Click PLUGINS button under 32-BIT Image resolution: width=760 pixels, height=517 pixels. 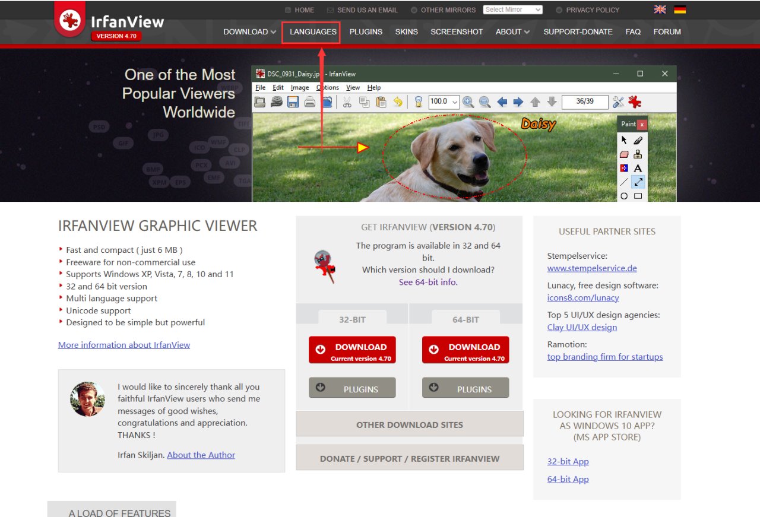(x=352, y=388)
